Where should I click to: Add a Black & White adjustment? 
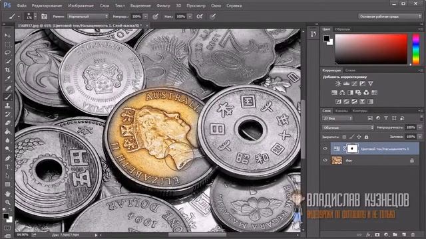(x=351, y=93)
